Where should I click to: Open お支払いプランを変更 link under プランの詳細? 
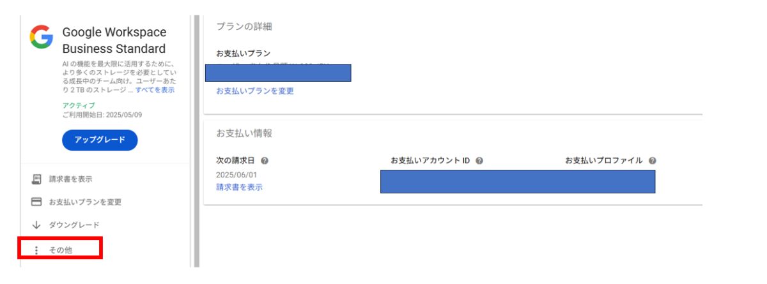(254, 91)
